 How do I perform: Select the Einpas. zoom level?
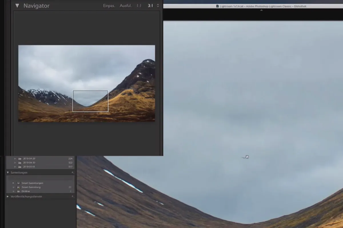coord(109,6)
